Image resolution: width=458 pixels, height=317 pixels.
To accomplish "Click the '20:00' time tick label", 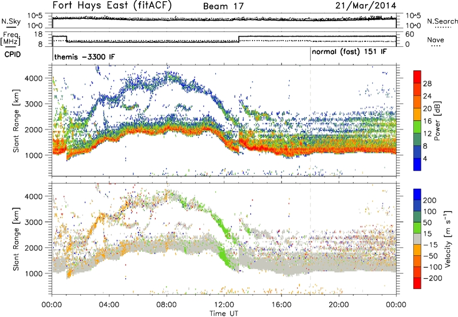I will click(x=338, y=305).
